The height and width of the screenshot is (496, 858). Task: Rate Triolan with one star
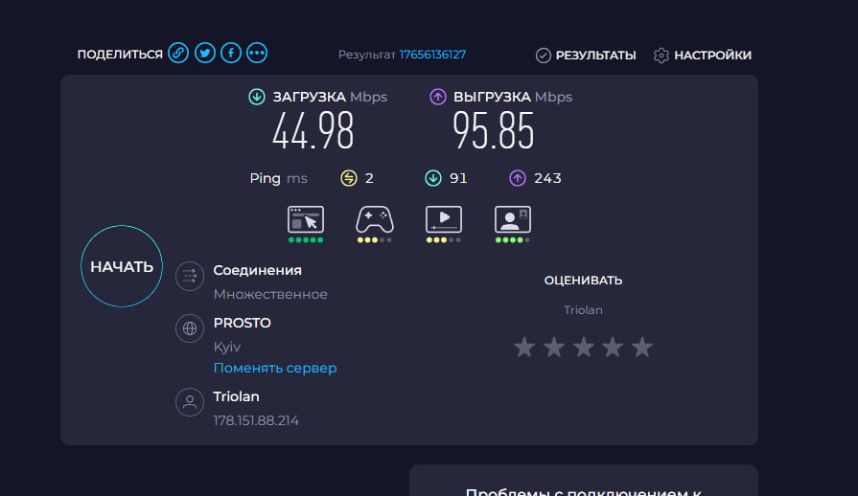pos(523,347)
